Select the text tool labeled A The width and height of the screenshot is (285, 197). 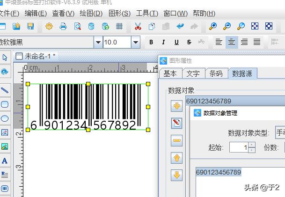tap(5, 161)
